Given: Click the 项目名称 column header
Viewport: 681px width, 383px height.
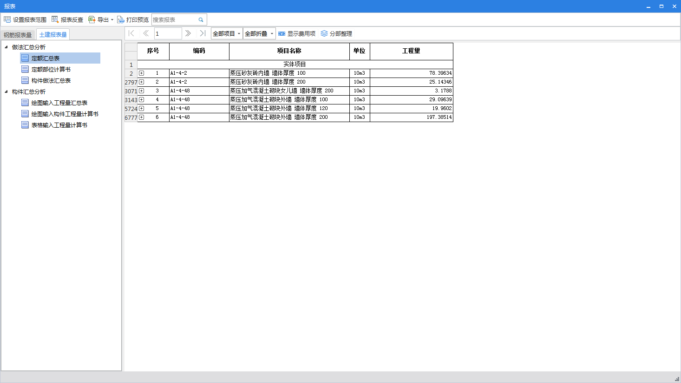Looking at the screenshot, I should click(289, 51).
